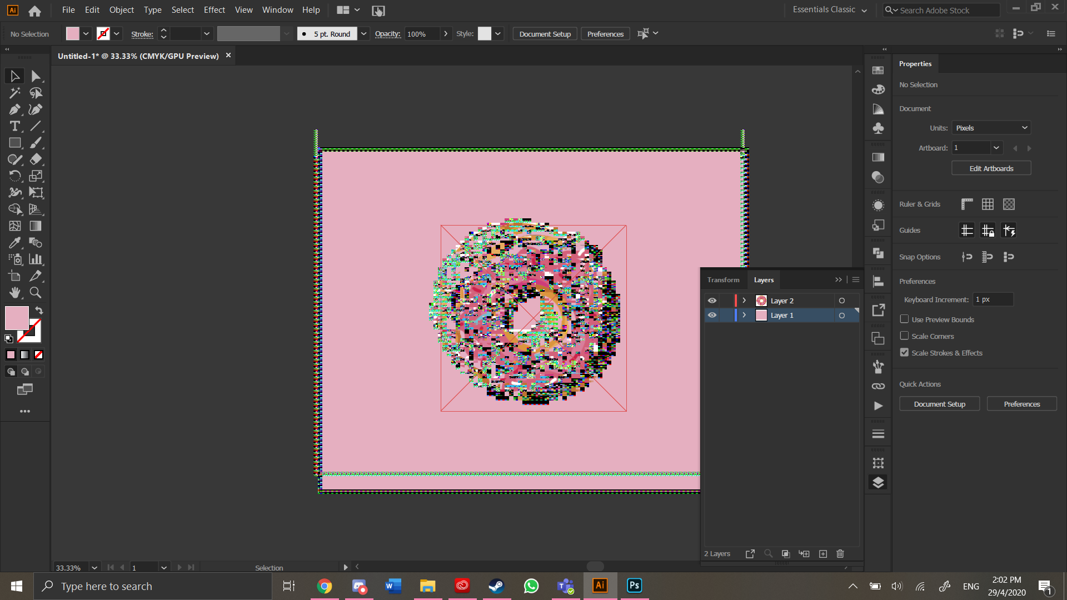Image resolution: width=1067 pixels, height=600 pixels.
Task: Select the Pen tool
Action: click(x=14, y=109)
